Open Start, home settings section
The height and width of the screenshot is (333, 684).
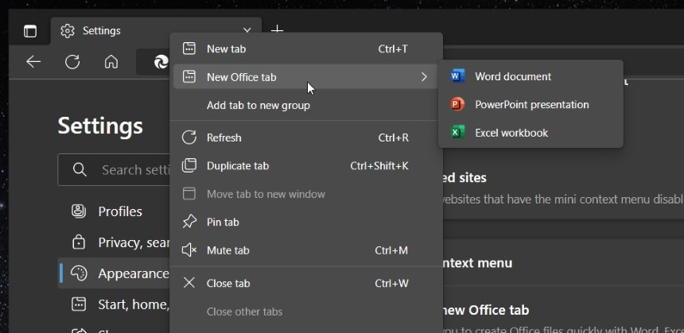click(115, 304)
